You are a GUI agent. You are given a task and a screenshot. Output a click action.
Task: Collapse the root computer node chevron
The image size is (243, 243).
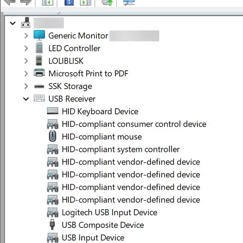point(13,23)
